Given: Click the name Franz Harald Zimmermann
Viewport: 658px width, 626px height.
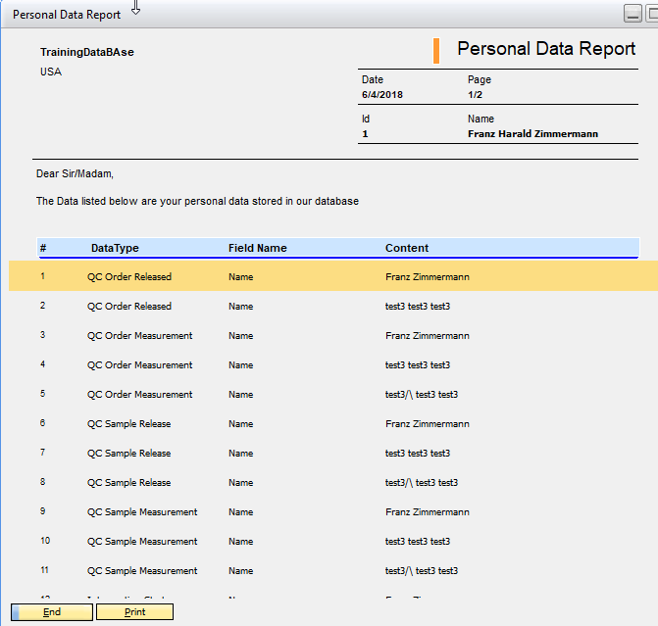Looking at the screenshot, I should coord(532,134).
